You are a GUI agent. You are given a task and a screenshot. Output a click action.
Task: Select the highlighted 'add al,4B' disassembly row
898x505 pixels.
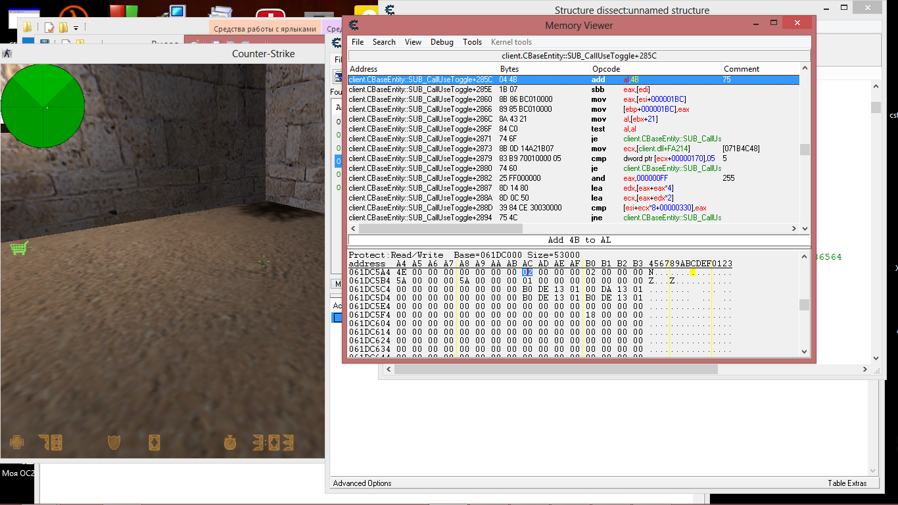coord(573,80)
